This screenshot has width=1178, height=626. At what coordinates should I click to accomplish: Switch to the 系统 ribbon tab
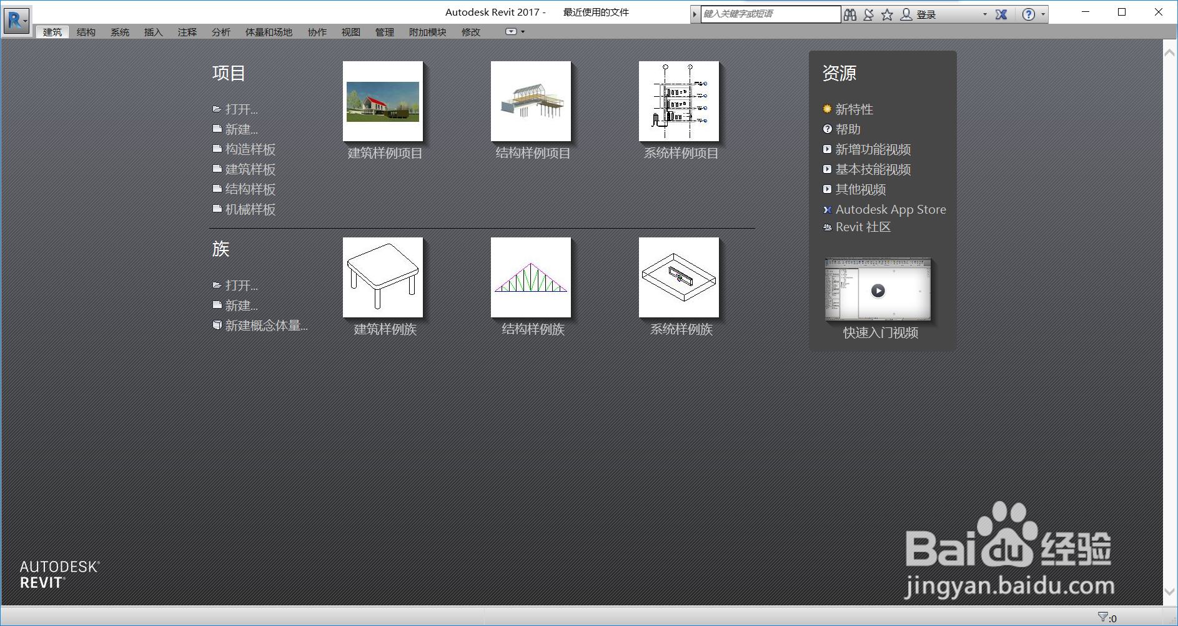[120, 32]
